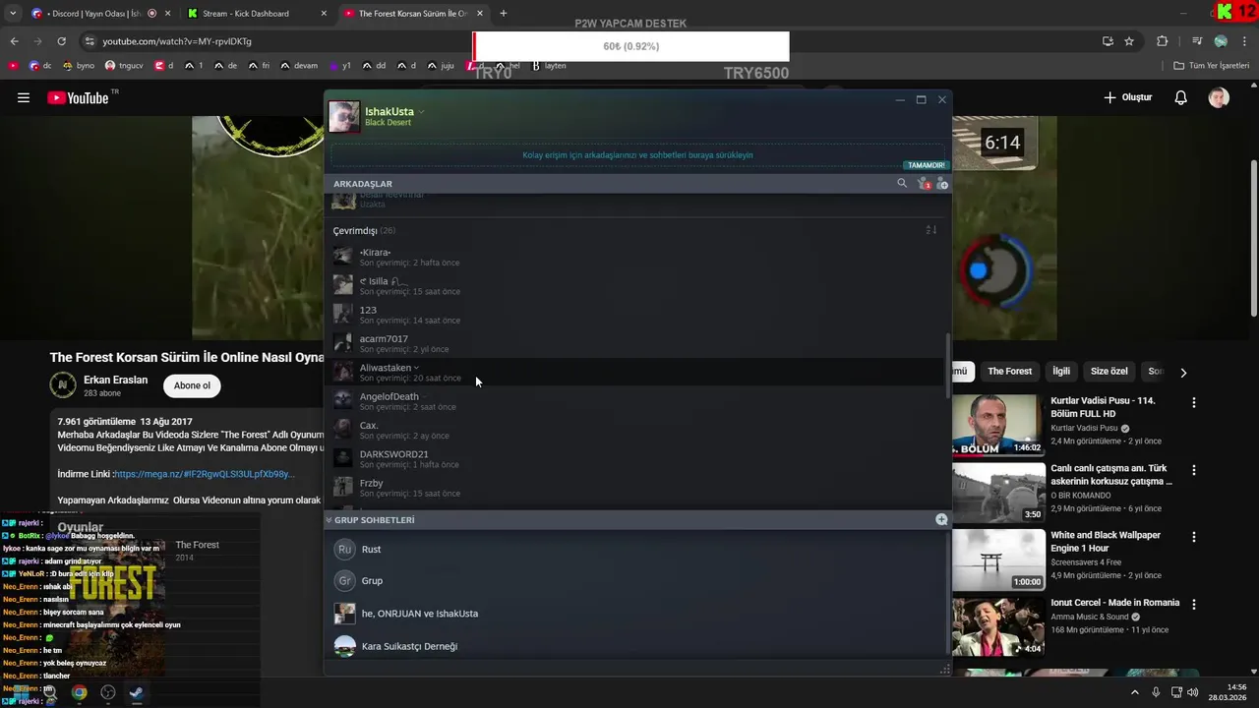The height and width of the screenshot is (708, 1259).
Task: Open options for White and Black Wallpaper video
Action: pyautogui.click(x=1194, y=538)
